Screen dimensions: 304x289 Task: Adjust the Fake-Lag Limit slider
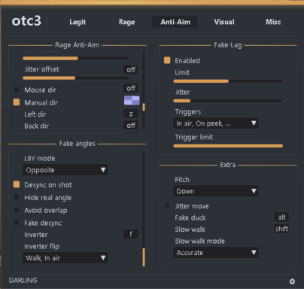(228, 81)
